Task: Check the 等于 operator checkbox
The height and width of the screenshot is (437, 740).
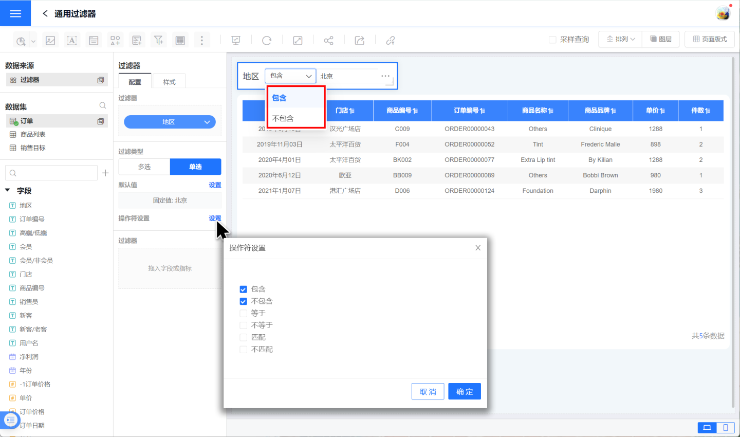Action: pos(244,314)
